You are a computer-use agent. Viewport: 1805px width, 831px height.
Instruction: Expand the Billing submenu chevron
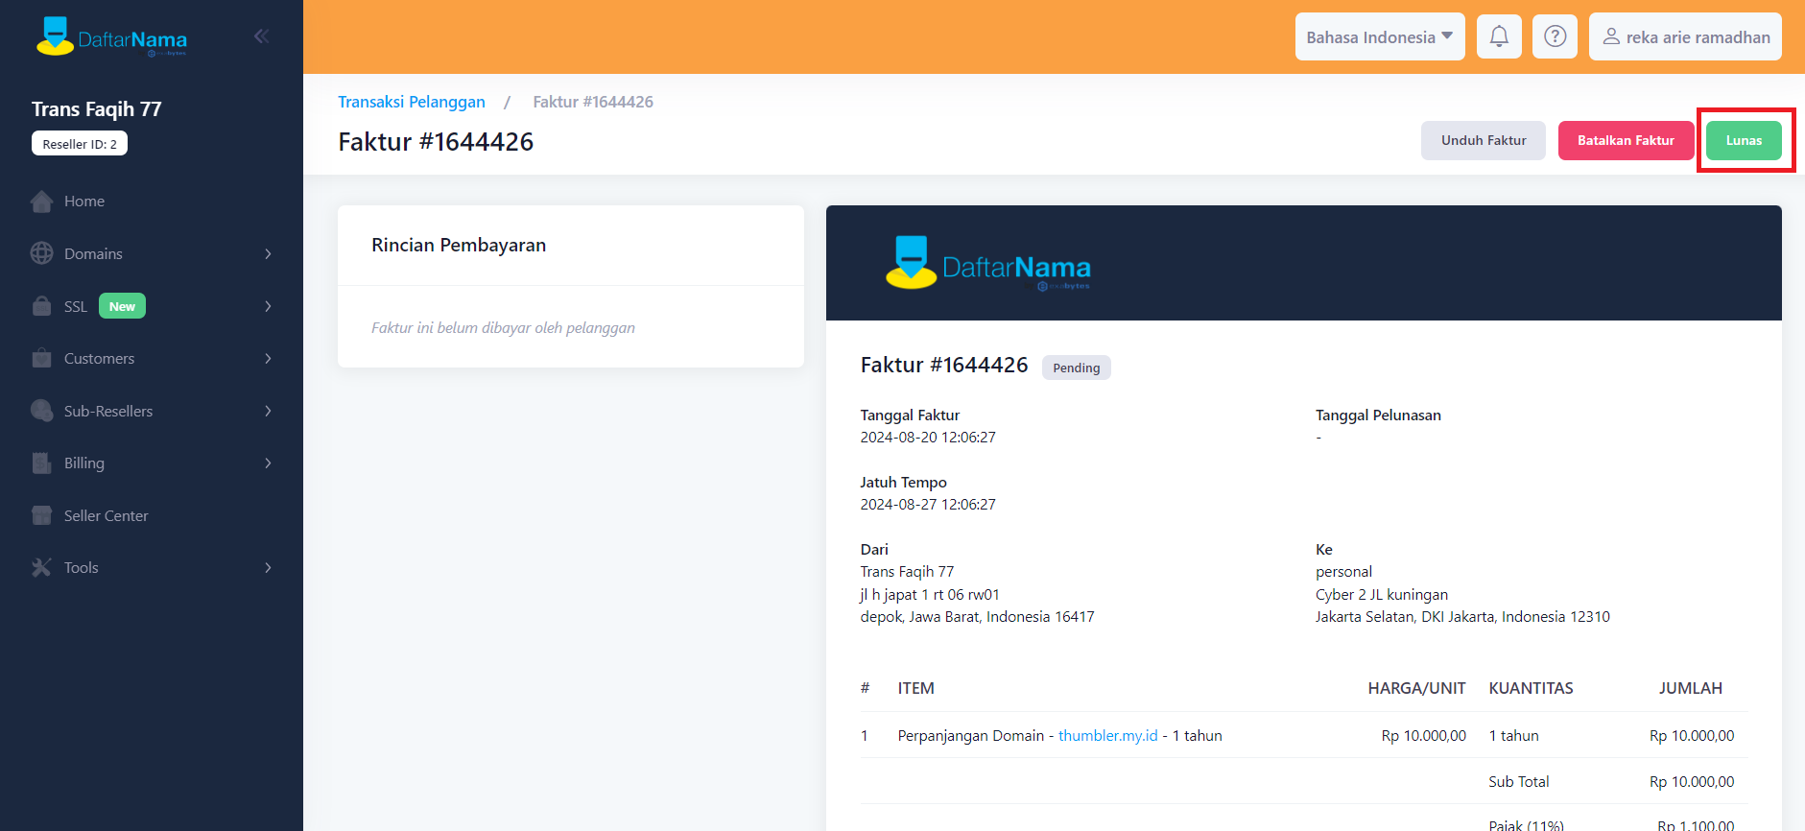[x=268, y=463]
